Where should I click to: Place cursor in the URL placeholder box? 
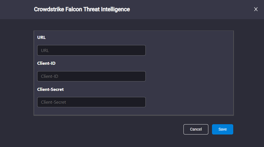click(x=91, y=50)
